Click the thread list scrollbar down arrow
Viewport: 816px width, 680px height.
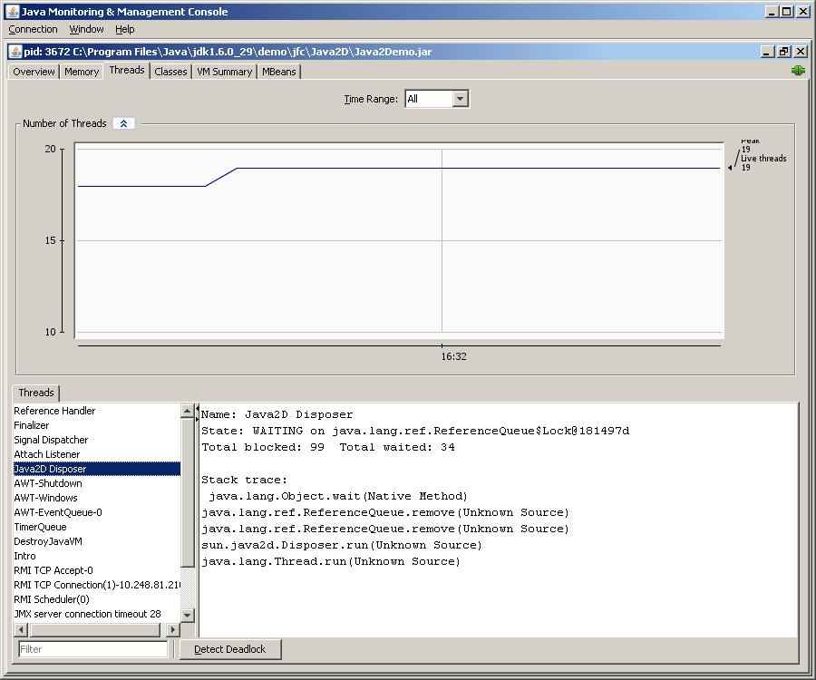coord(188,613)
